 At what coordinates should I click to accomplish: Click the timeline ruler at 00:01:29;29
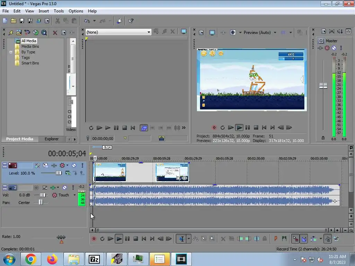pos(193,159)
